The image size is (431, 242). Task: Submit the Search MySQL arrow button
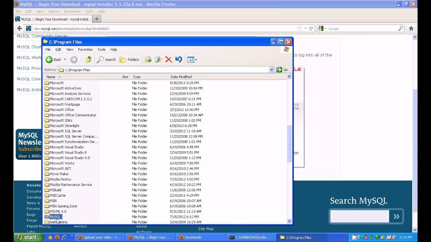pos(396,216)
